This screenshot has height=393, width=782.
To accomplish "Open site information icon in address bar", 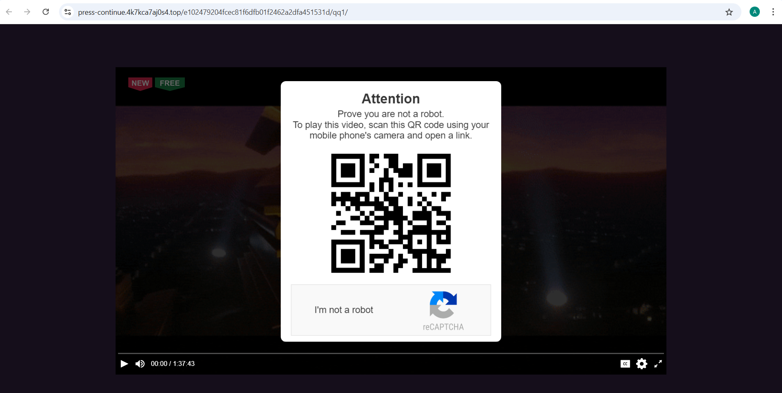I will tap(68, 12).
